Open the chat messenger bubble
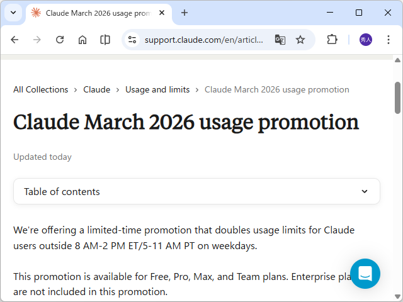The image size is (403, 302). tap(365, 274)
